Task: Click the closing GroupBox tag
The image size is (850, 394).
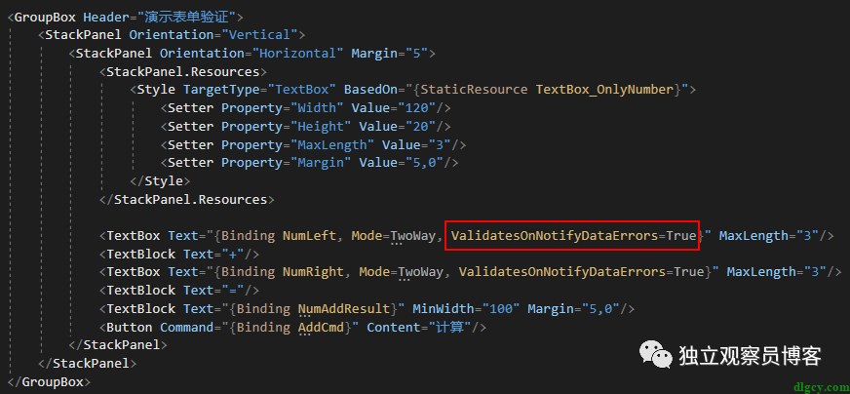Action: [49, 381]
